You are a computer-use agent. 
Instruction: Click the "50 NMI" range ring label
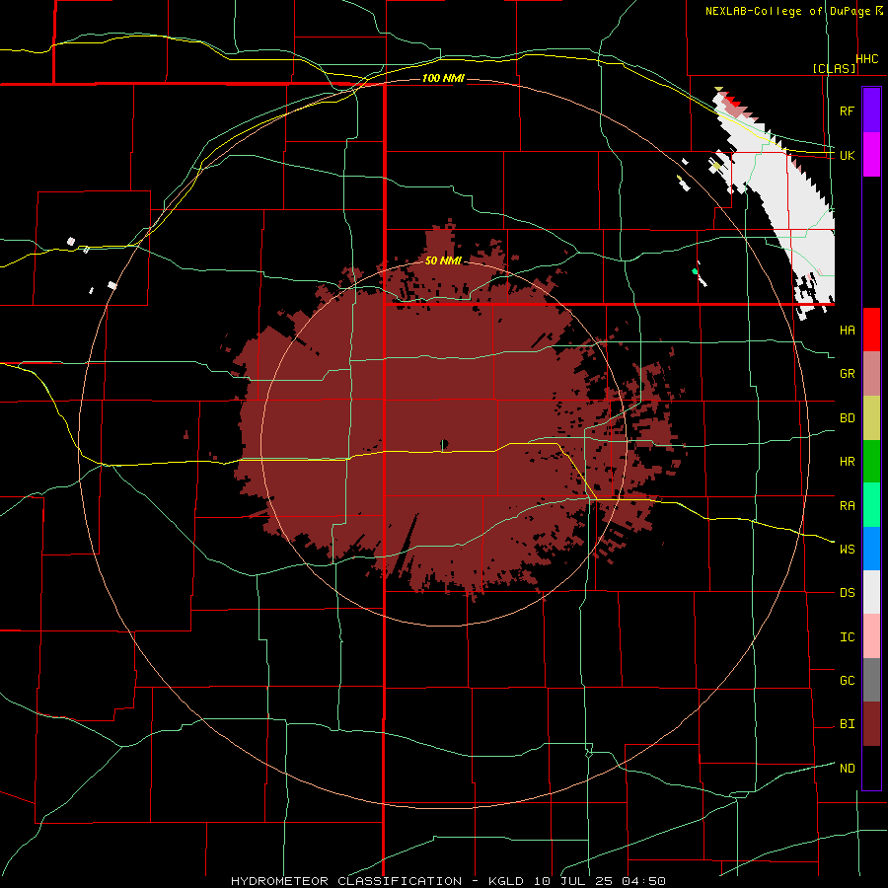[x=443, y=260]
